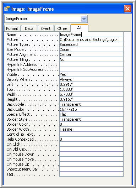Switch to the Format tab
The image size is (136, 188).
coord(12,28)
